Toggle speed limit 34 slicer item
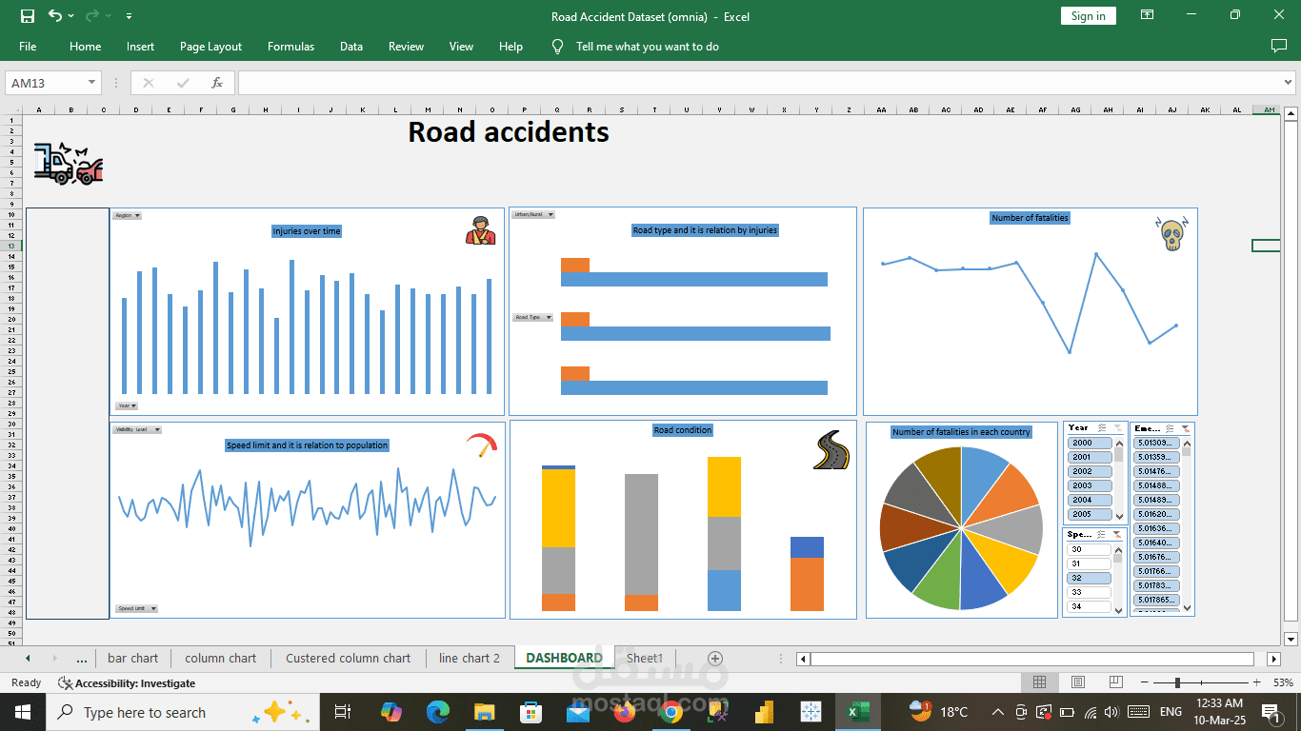 [x=1089, y=606]
